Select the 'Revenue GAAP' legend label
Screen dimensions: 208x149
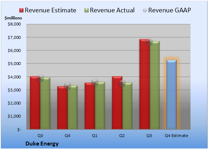pyautogui.click(x=169, y=10)
